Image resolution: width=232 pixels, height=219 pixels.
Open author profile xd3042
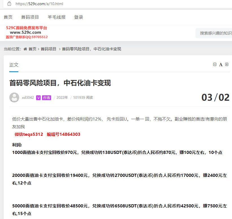pos(28,98)
